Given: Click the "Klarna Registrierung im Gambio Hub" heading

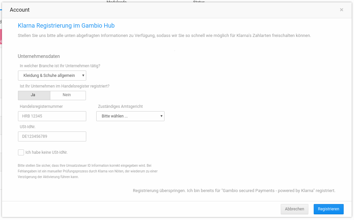Looking at the screenshot, I should pos(66,26).
